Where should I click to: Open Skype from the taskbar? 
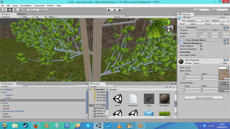pyautogui.click(x=88, y=126)
